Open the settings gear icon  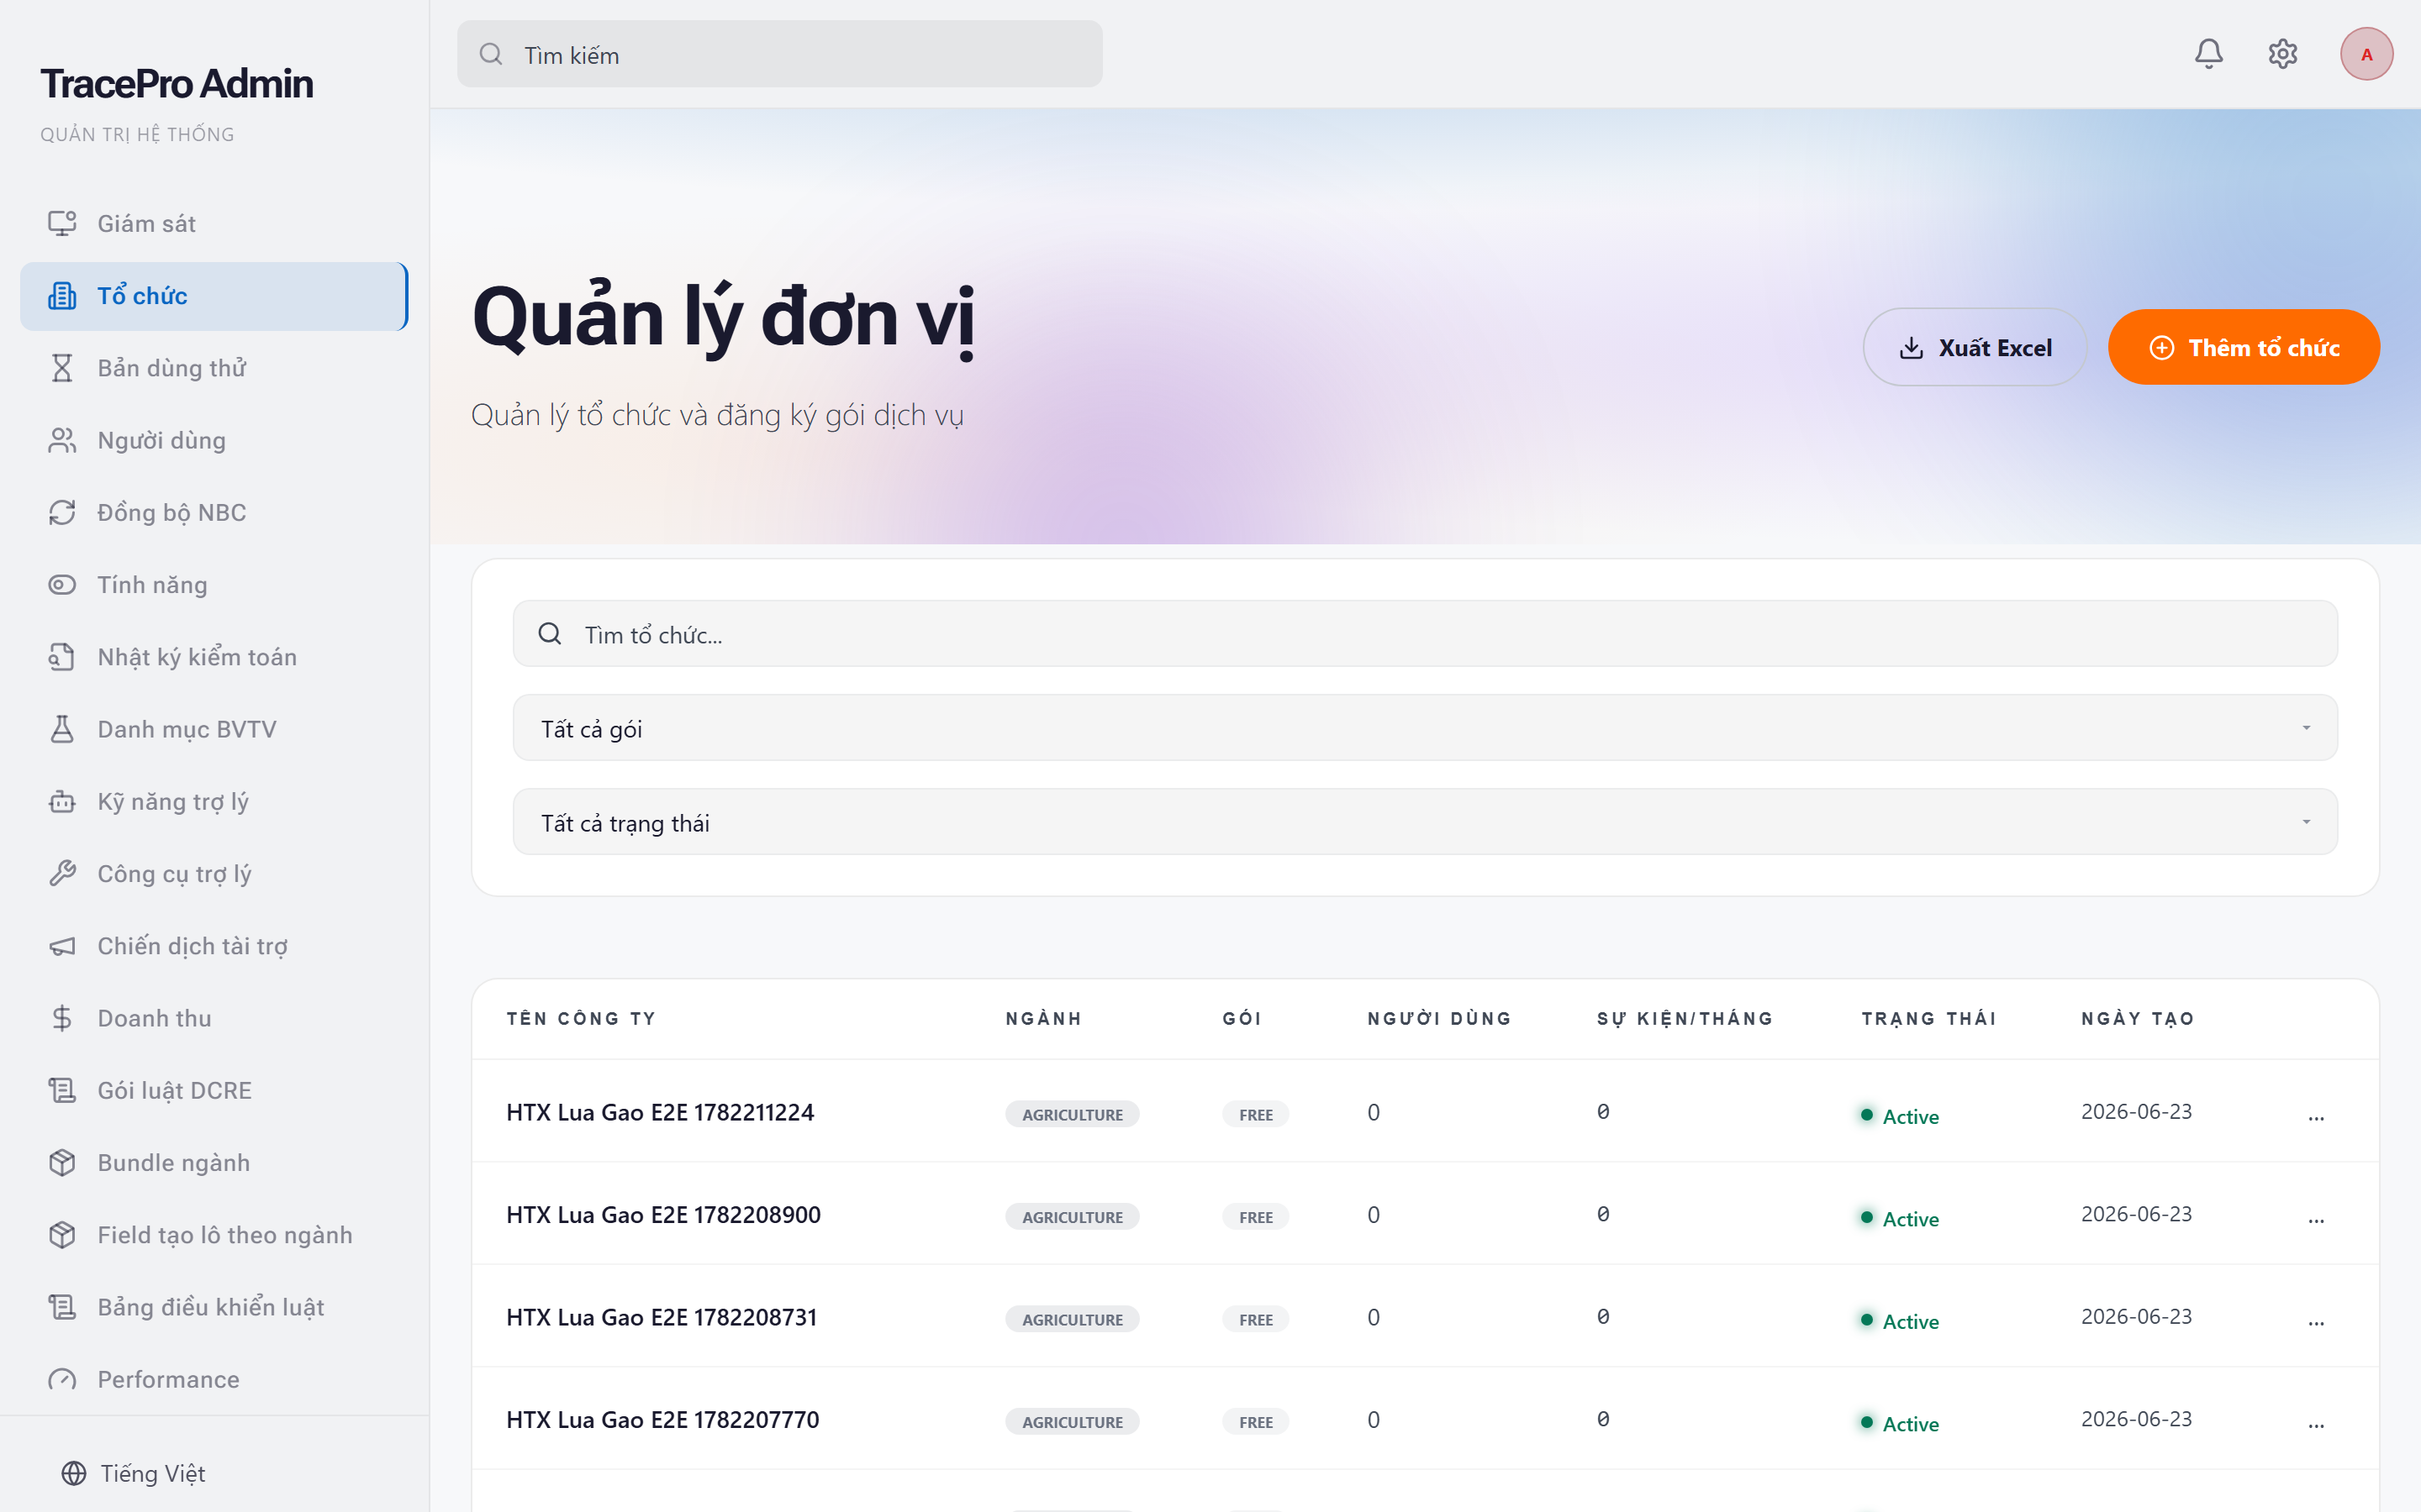click(2282, 54)
